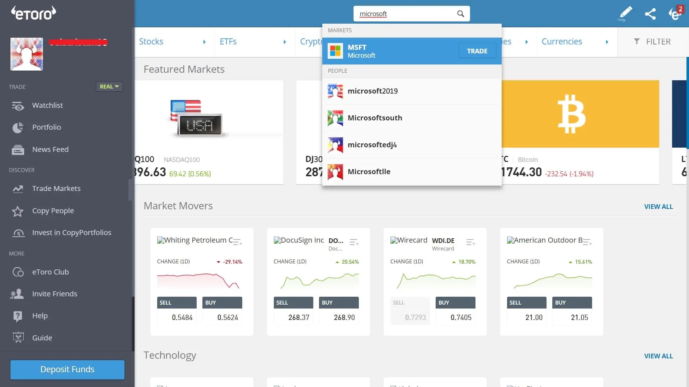The image size is (689, 387).
Task: Click the Deposit Funds button
Action: (67, 369)
